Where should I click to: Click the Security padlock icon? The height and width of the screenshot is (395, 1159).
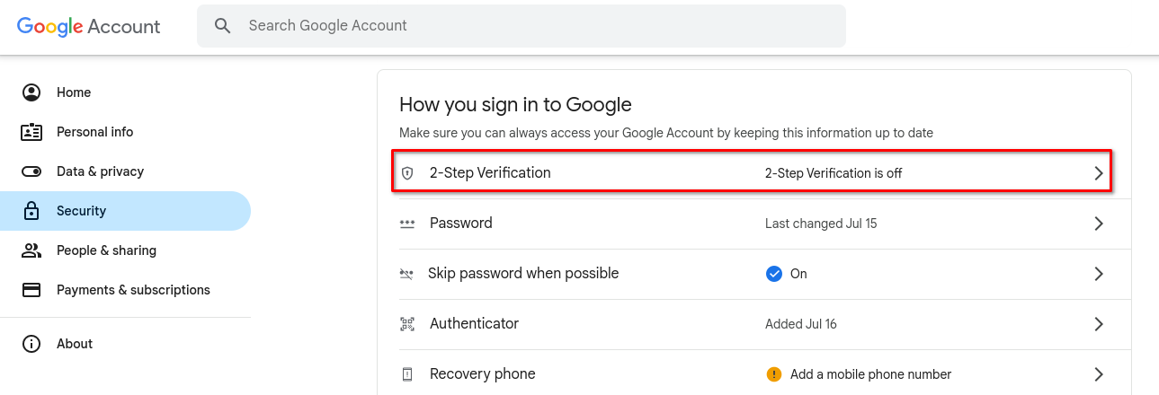click(31, 211)
